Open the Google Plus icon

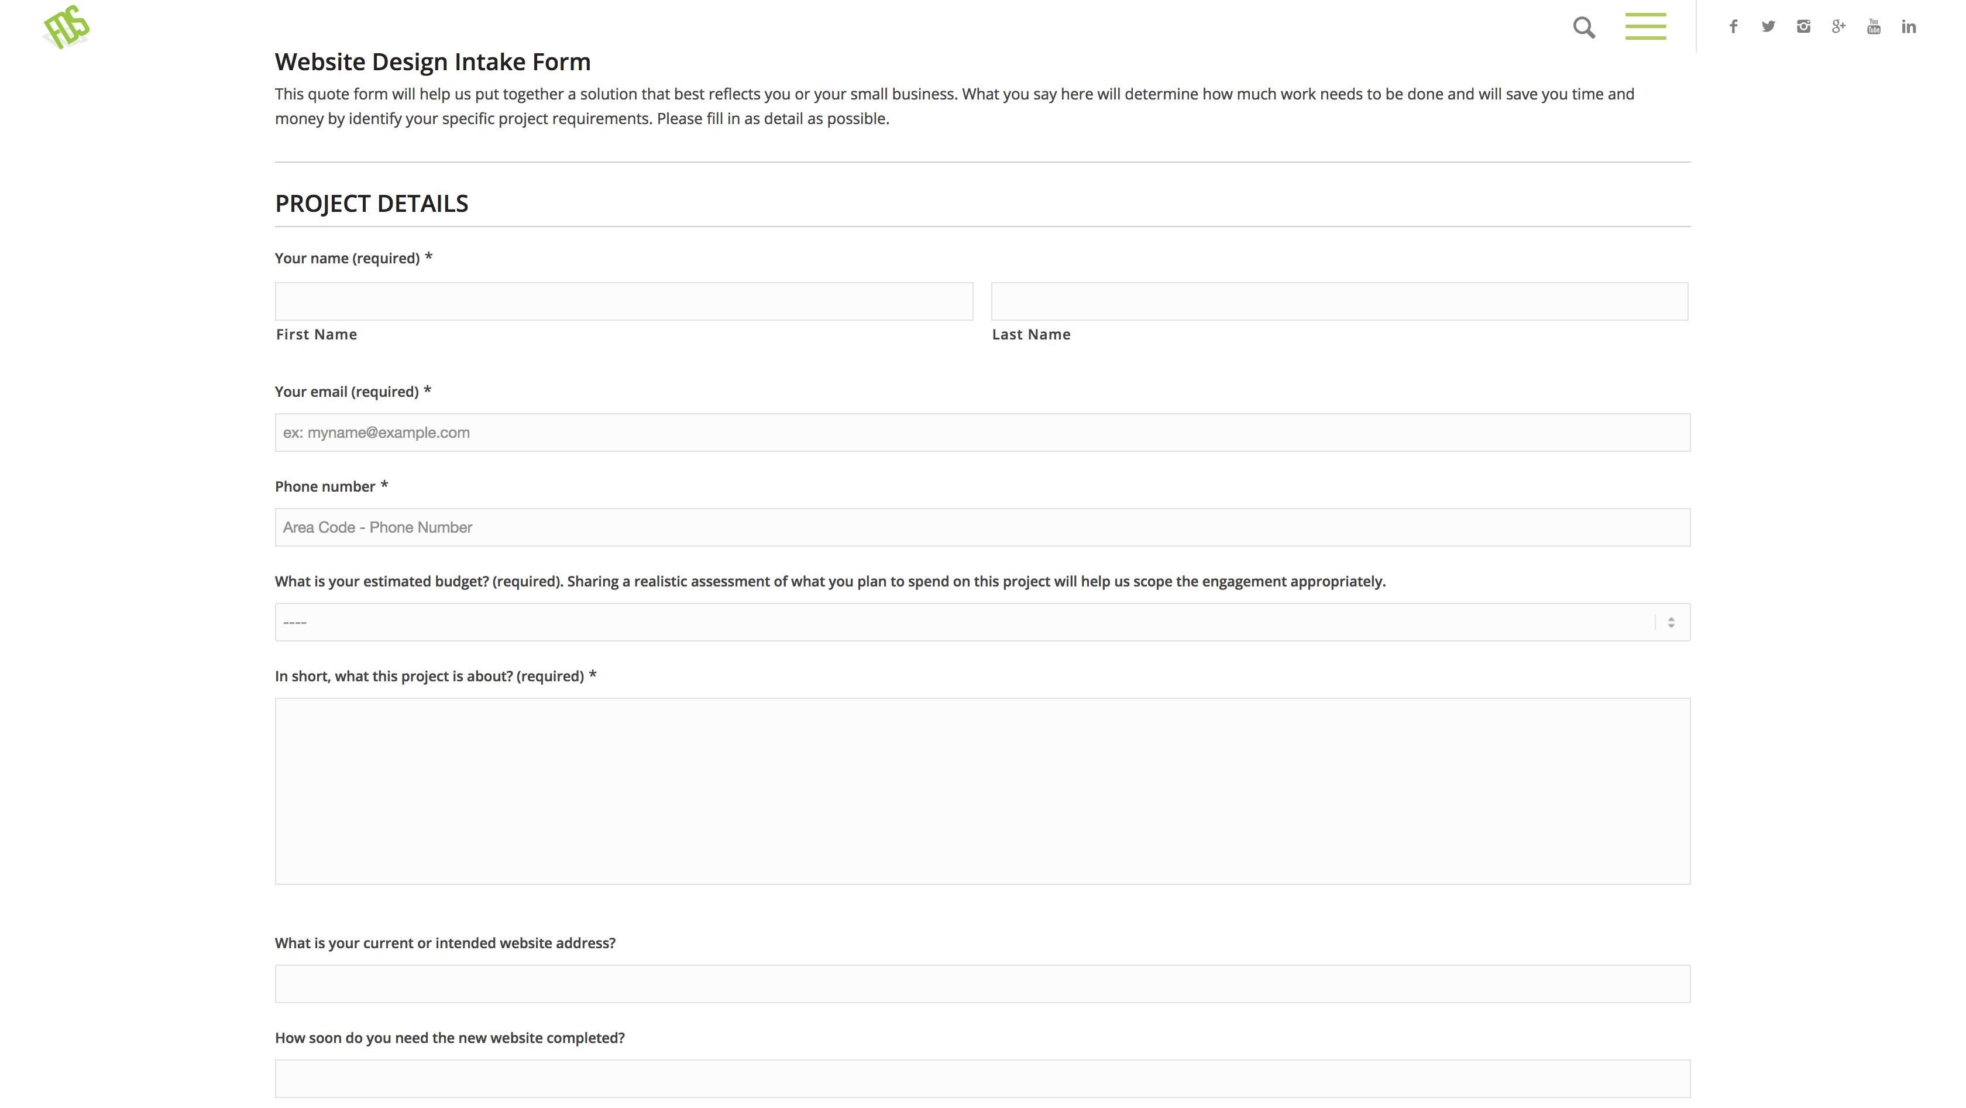coord(1838,27)
